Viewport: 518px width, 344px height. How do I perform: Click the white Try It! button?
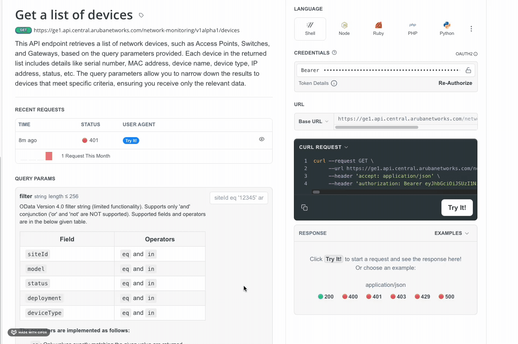[457, 208]
